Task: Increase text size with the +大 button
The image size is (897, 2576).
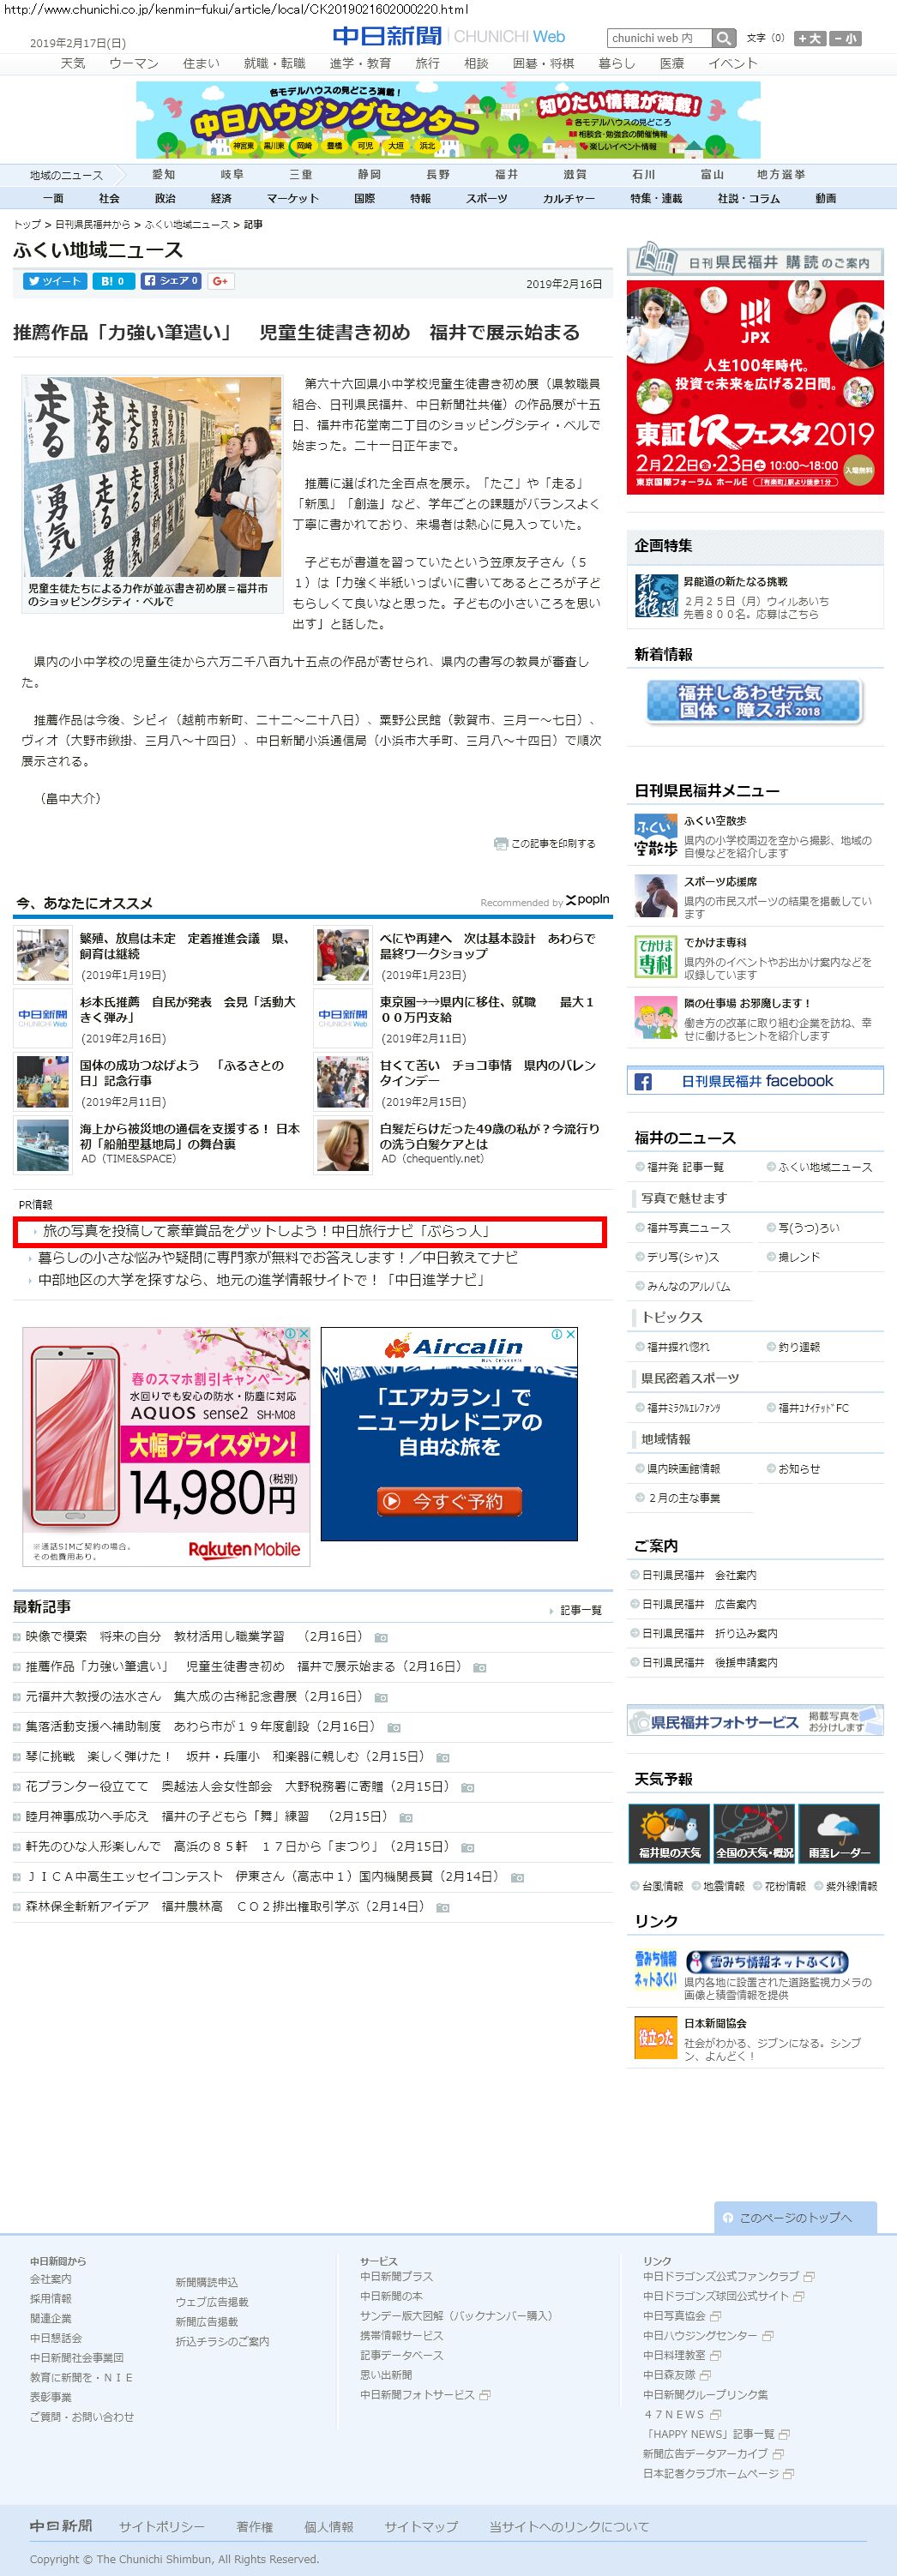Action: point(809,38)
